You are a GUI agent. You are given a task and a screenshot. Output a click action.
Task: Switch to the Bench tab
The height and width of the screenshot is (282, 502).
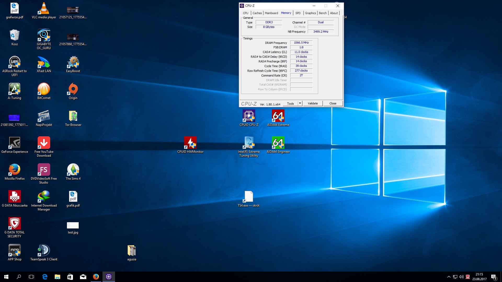[323, 13]
